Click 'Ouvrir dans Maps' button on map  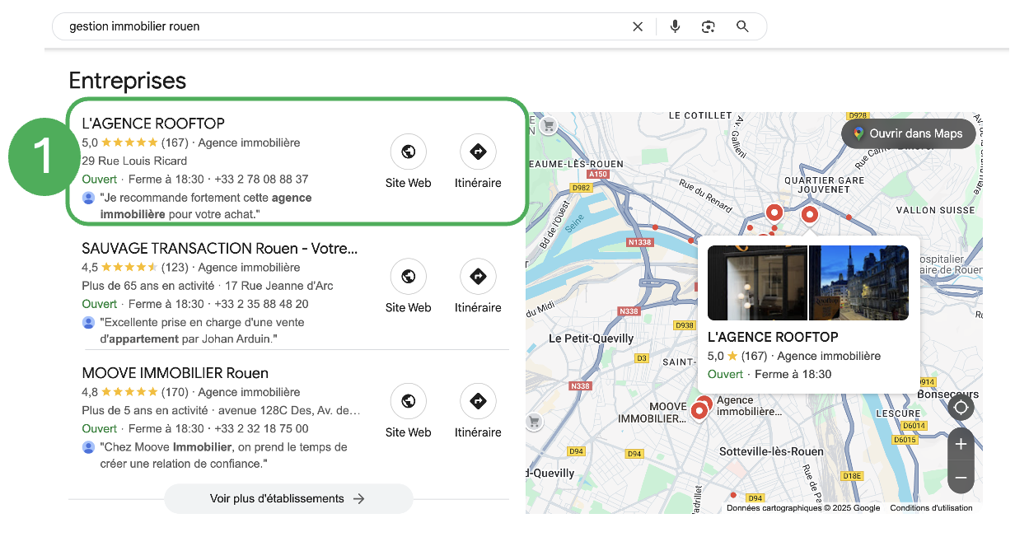[x=908, y=133]
